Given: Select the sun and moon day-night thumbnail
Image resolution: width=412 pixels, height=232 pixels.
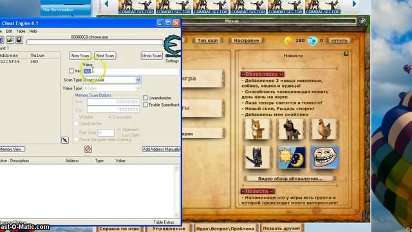Looking at the screenshot, I should click(292, 157).
